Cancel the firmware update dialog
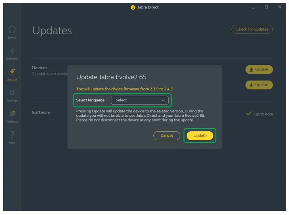Viewport: 289px width, 215px height. coord(167,136)
